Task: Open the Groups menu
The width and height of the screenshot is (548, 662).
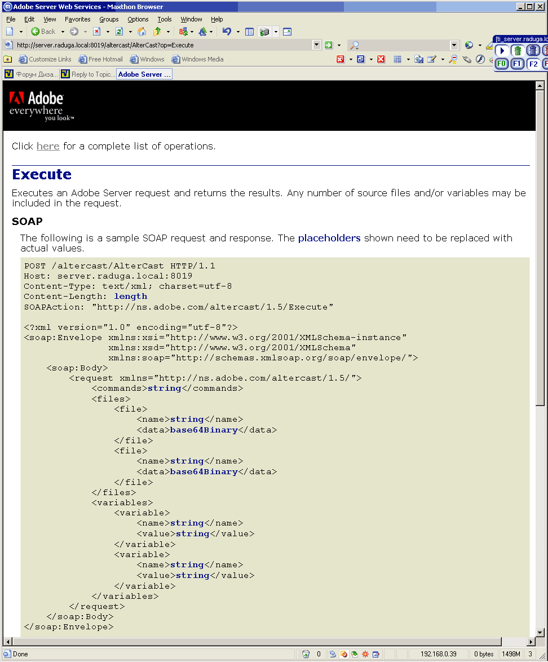Action: [109, 19]
